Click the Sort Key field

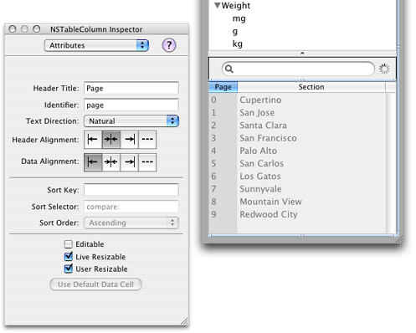131,190
